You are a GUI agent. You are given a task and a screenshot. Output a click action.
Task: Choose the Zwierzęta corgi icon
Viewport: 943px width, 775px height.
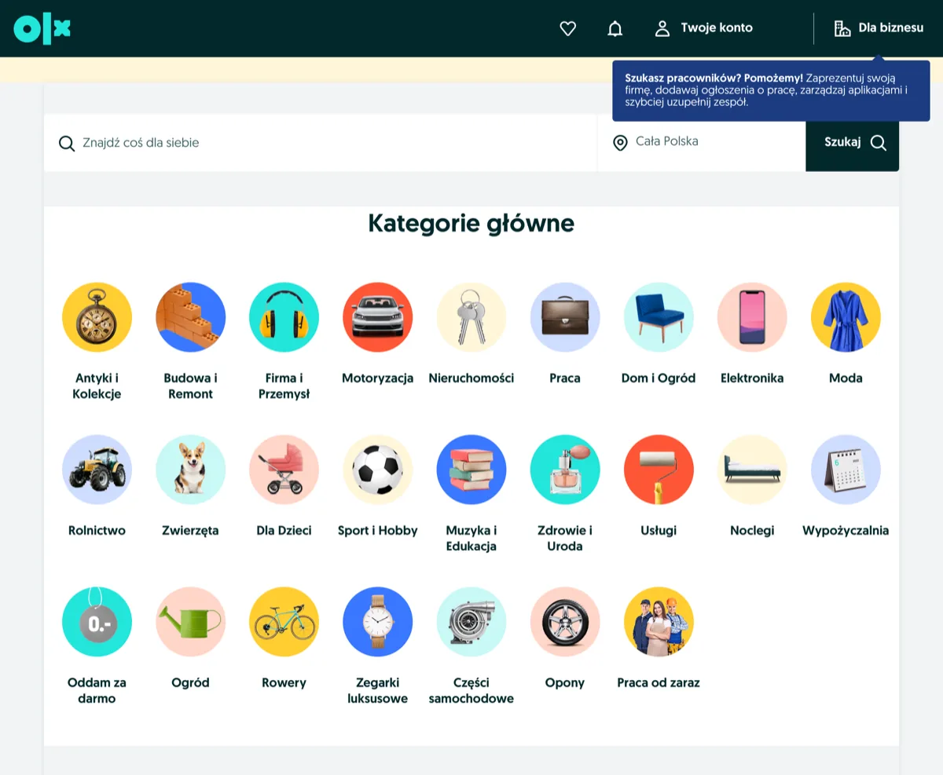coord(191,470)
